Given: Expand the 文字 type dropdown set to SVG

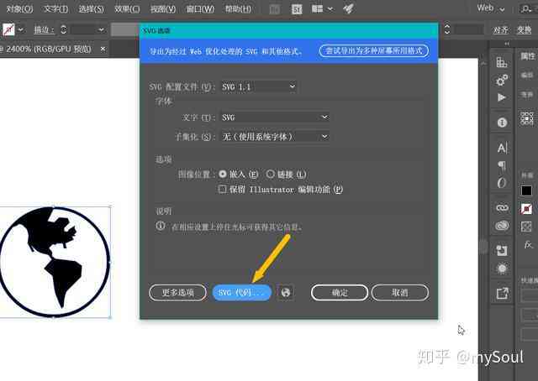Looking at the screenshot, I should 275,117.
